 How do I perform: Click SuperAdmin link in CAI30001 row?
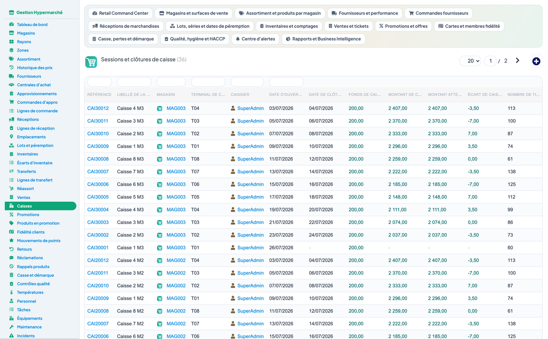[250, 248]
